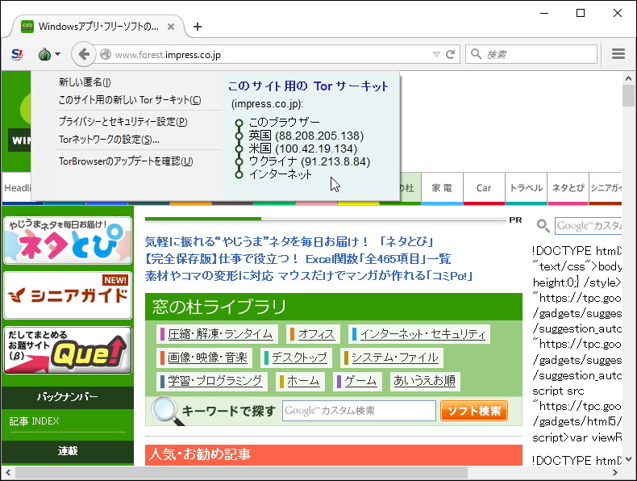Image resolution: width=637 pixels, height=481 pixels.
Task: Click the 英国 (88.208.205.138) circuit node
Action: click(306, 136)
